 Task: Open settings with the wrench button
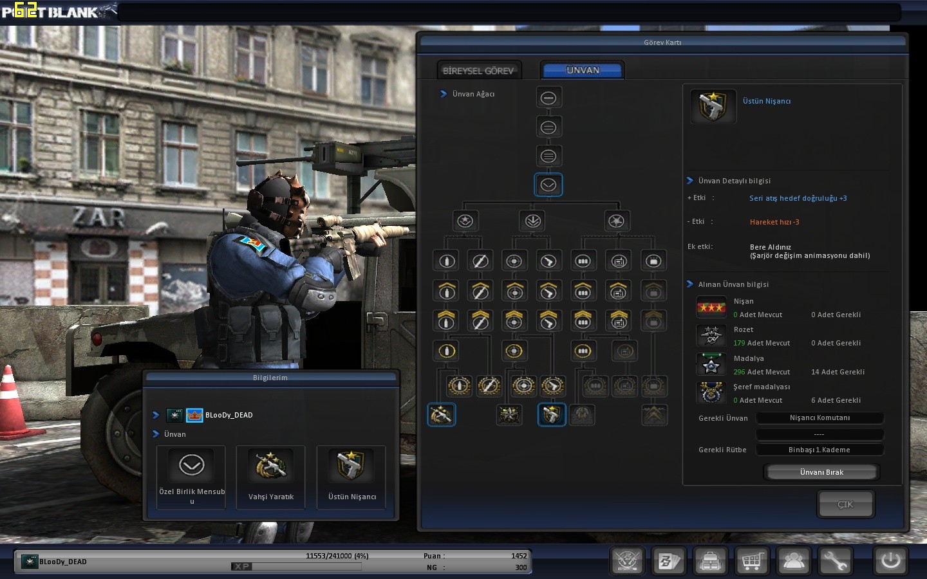(836, 561)
